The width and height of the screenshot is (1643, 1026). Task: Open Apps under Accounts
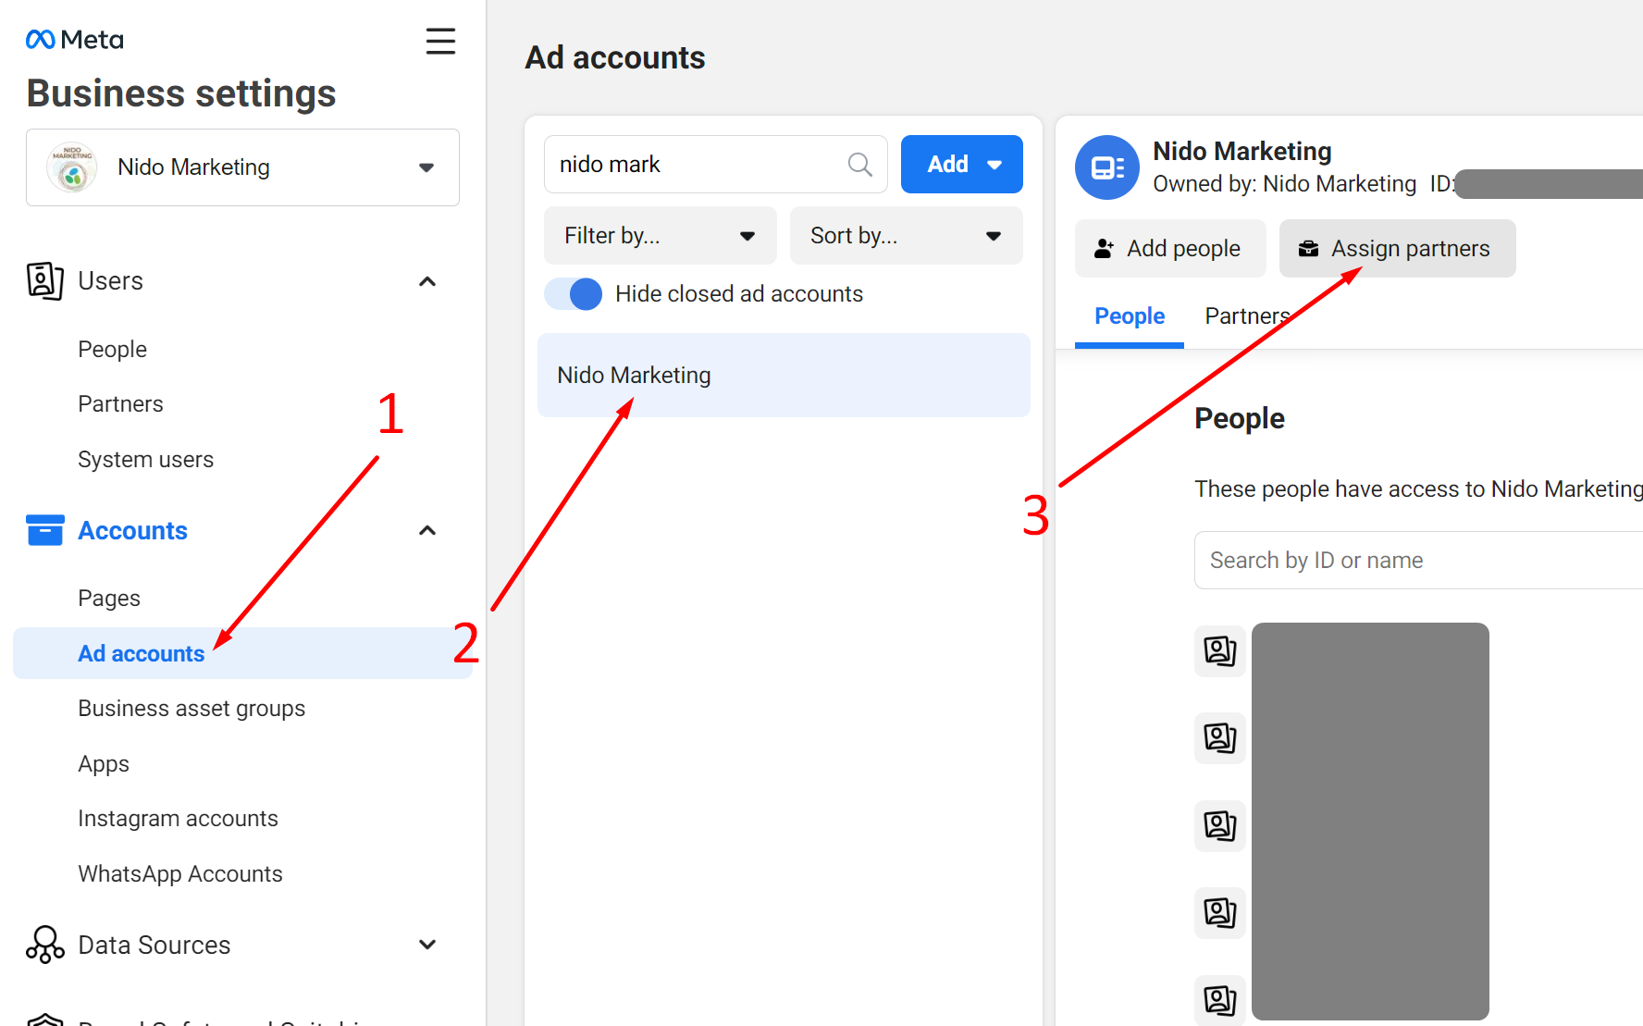(104, 764)
